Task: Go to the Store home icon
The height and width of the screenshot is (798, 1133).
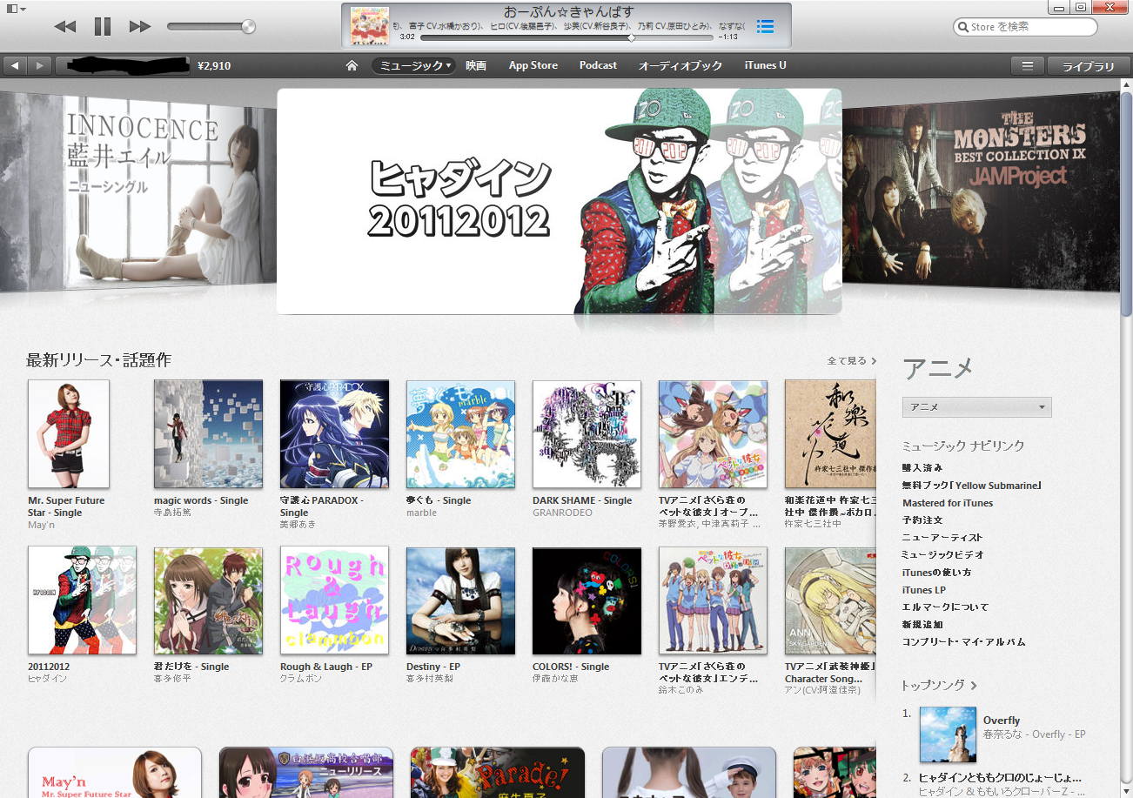Action: [x=352, y=65]
